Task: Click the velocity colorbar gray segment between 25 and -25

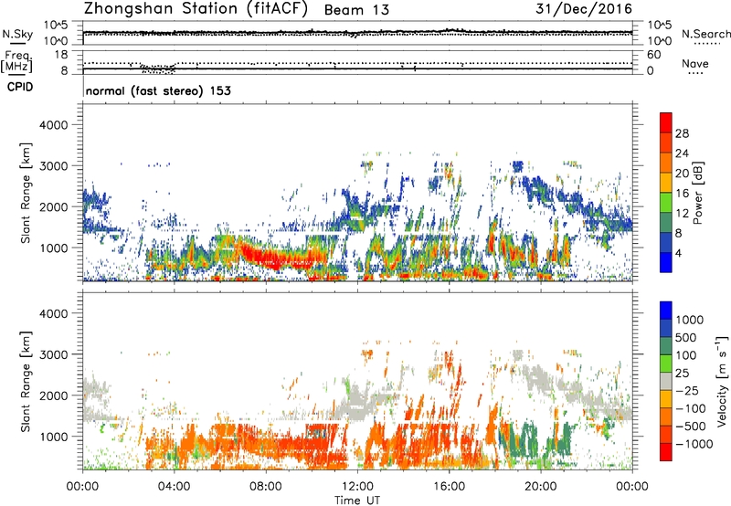Action: [666, 382]
